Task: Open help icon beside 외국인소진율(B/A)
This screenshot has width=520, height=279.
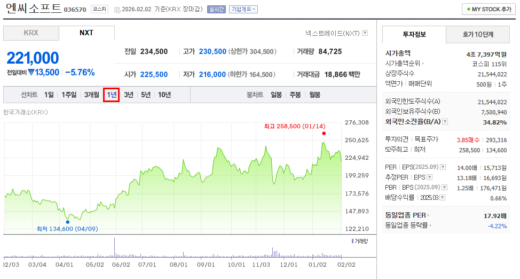Action: click(445, 121)
